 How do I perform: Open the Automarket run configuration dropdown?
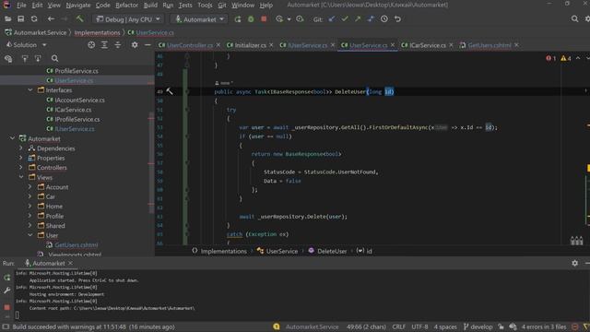[200, 19]
